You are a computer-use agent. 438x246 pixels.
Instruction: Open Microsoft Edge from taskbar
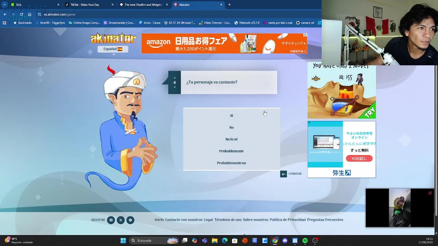224,241
